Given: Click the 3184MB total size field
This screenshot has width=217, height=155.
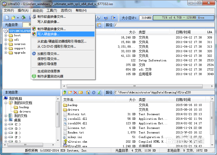Looking at the screenshot, I should pos(145,18).
